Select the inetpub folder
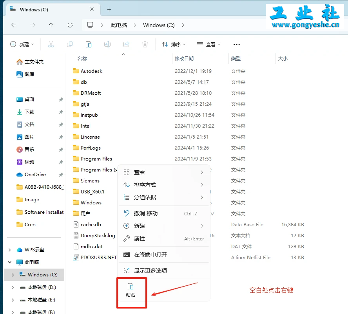This screenshot has width=348, height=314. click(85, 115)
